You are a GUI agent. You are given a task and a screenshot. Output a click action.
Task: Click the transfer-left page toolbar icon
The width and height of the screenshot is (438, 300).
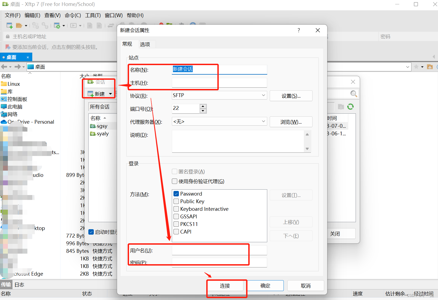point(90,25)
